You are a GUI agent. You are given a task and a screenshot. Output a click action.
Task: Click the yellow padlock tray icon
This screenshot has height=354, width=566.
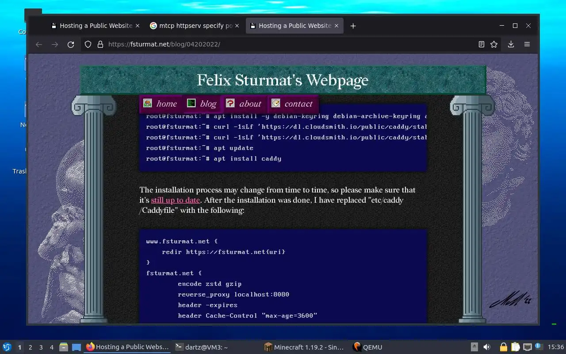tap(503, 347)
